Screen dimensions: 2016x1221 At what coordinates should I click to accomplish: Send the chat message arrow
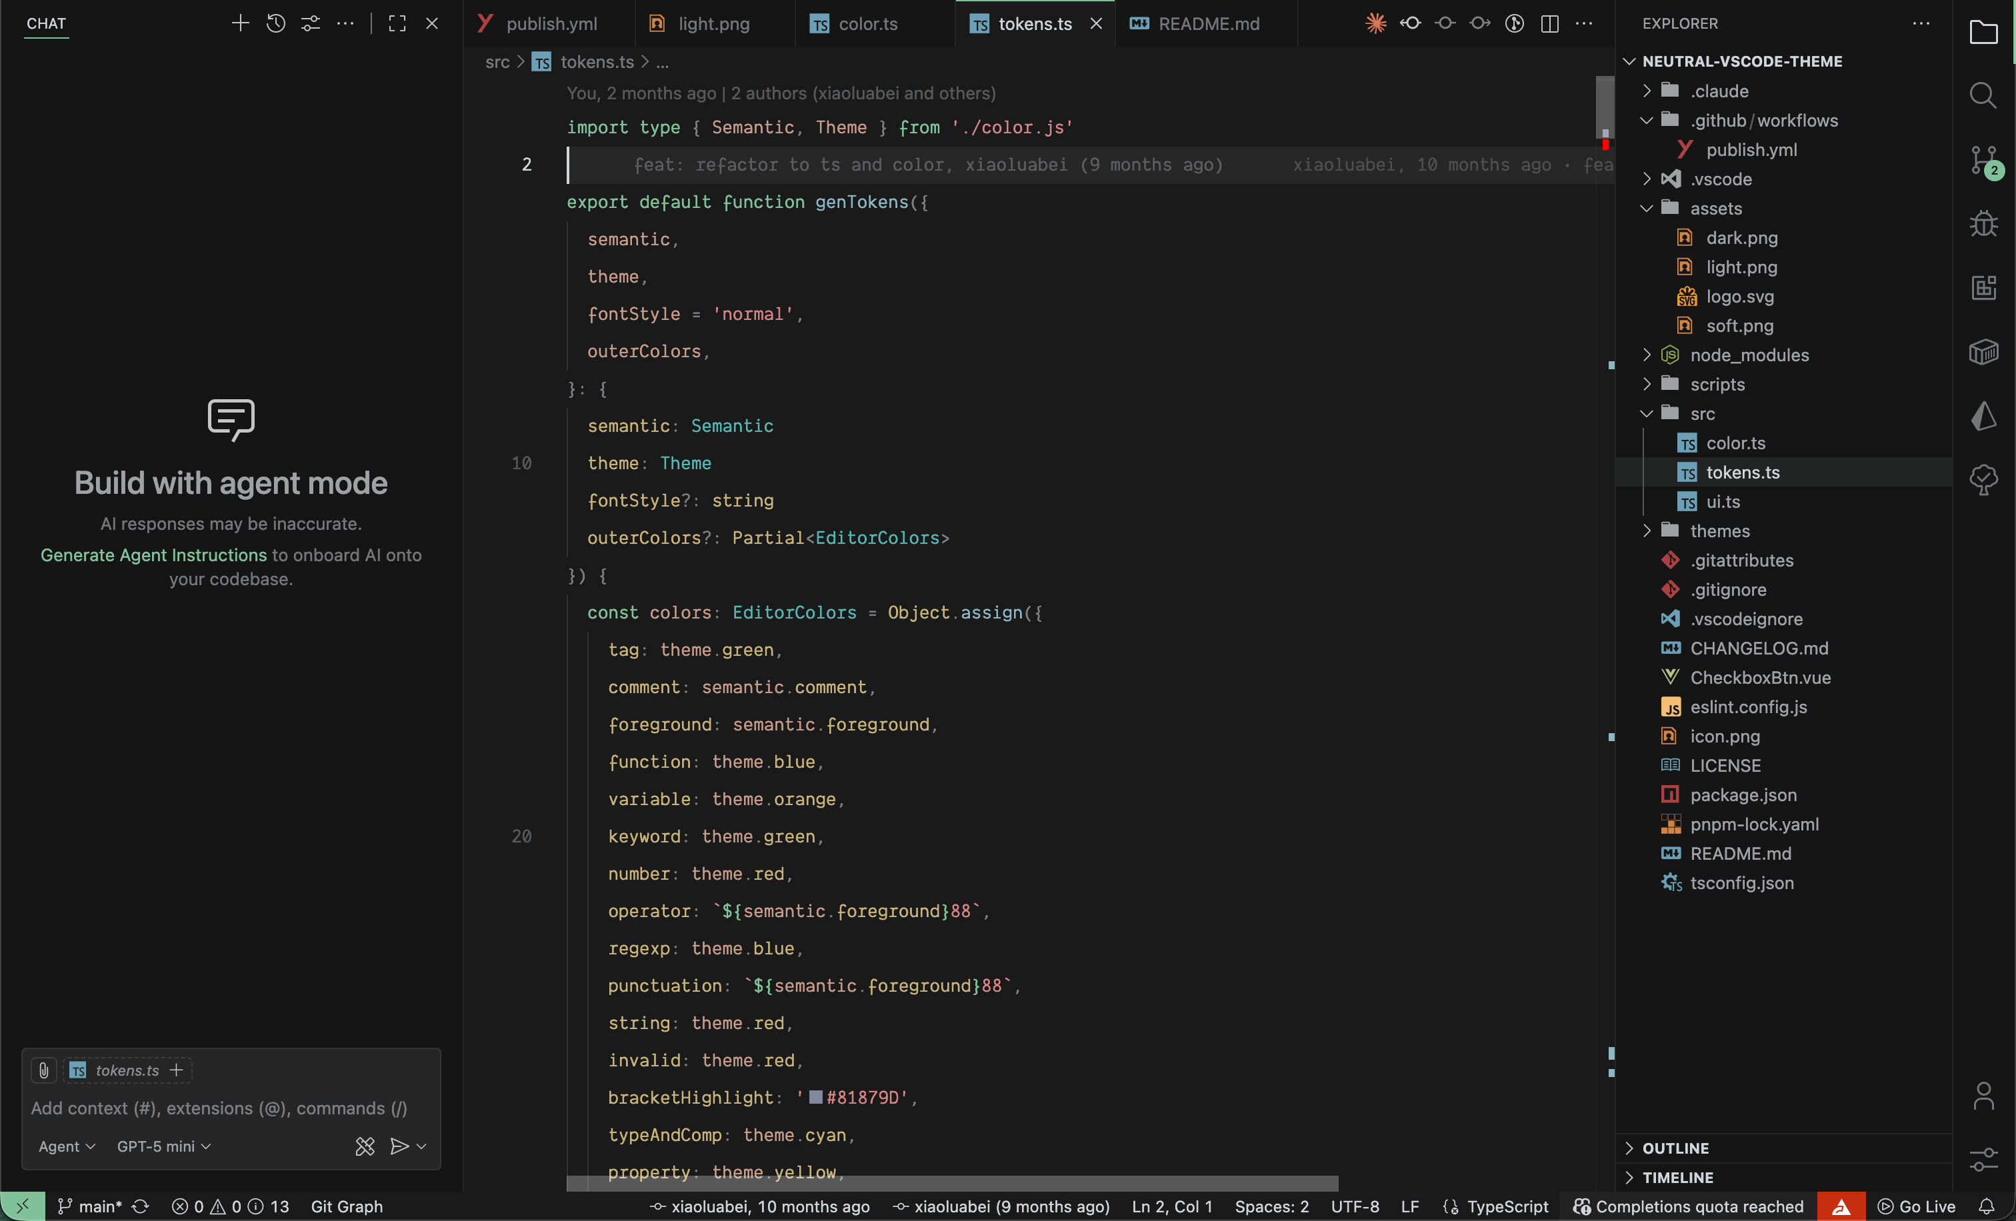(x=399, y=1146)
